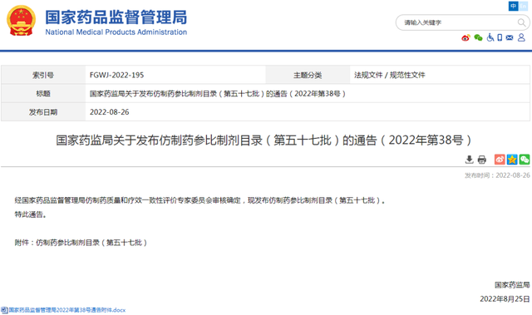Click the 国家药监局 signature
Screen dimensions: 532x315
(x=512, y=285)
